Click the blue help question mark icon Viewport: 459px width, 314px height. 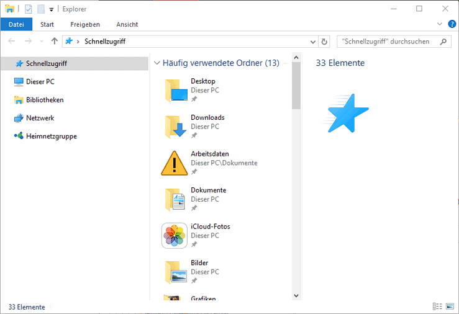point(452,24)
